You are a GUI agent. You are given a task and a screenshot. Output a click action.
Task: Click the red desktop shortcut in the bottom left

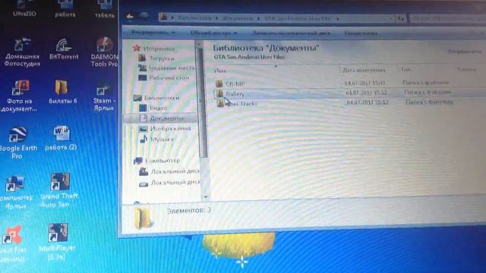pos(13,244)
